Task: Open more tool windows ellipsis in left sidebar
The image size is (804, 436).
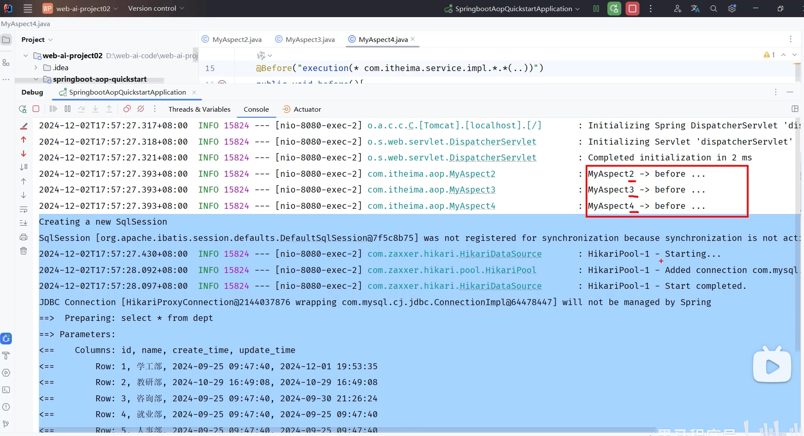Action: pyautogui.click(x=6, y=79)
